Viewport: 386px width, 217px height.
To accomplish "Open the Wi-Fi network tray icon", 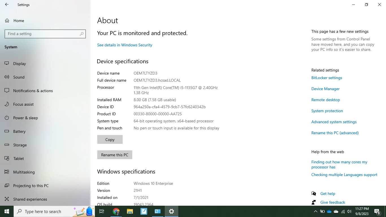I will (343, 211).
